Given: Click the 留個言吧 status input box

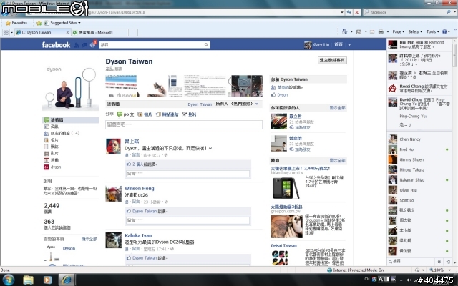Looking at the screenshot, I should (x=184, y=124).
